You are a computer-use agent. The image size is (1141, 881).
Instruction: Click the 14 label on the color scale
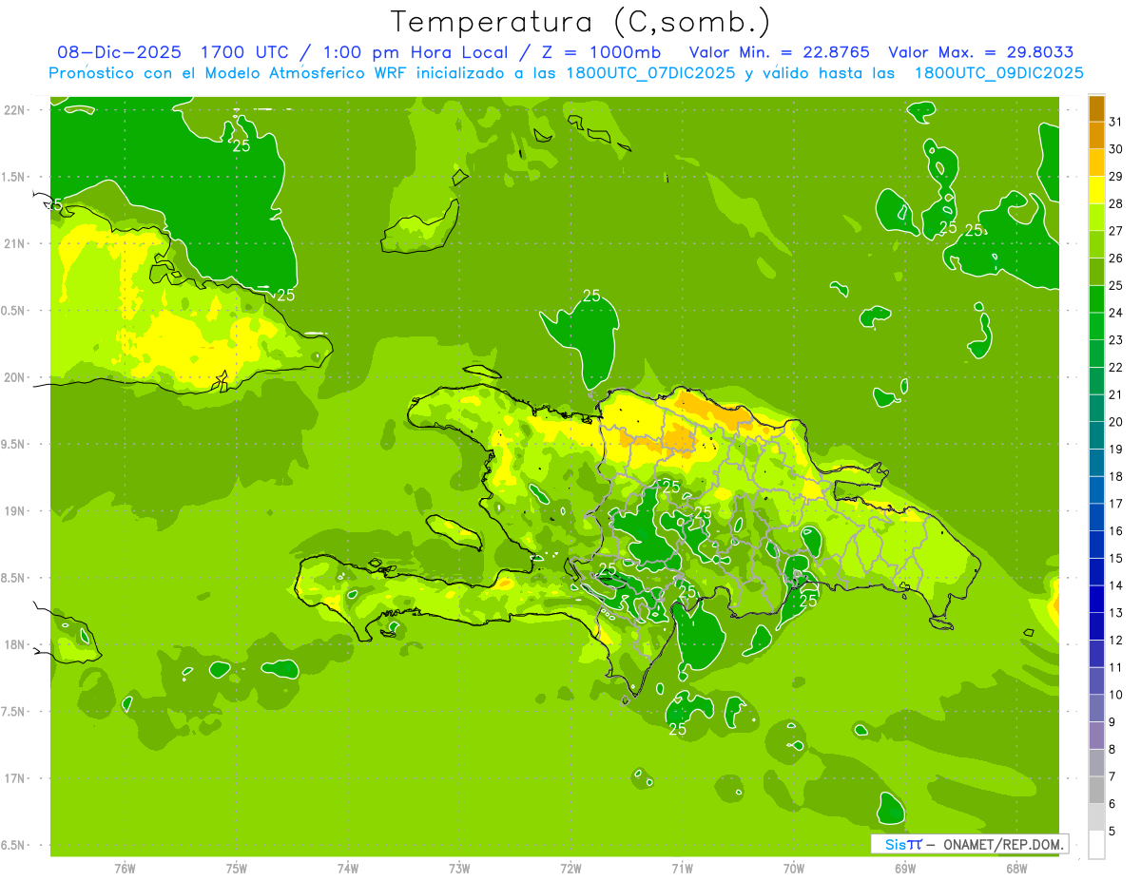click(x=1115, y=585)
